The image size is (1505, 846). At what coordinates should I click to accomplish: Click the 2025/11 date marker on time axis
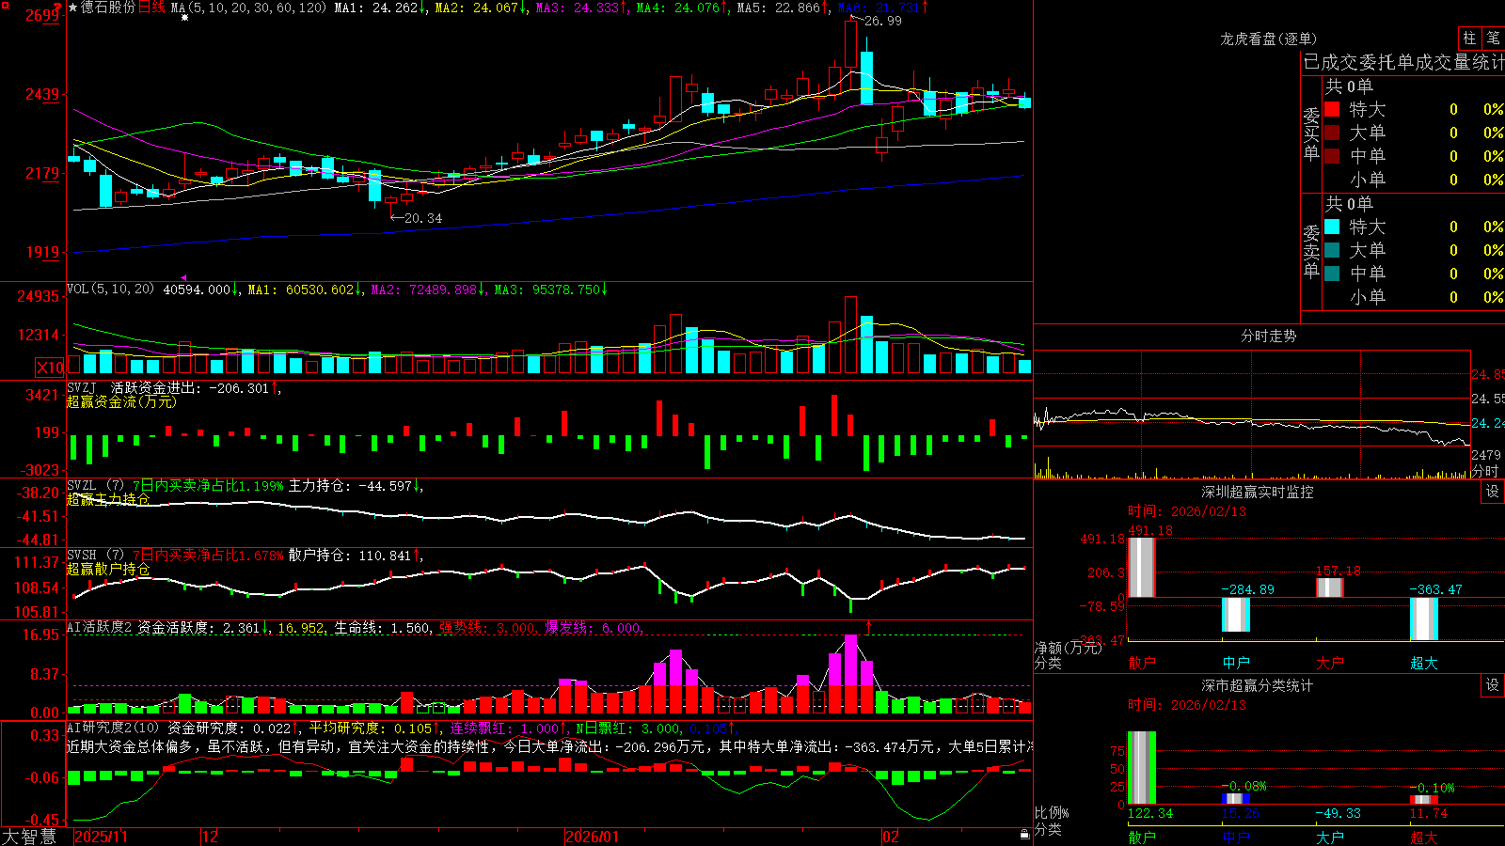(101, 837)
